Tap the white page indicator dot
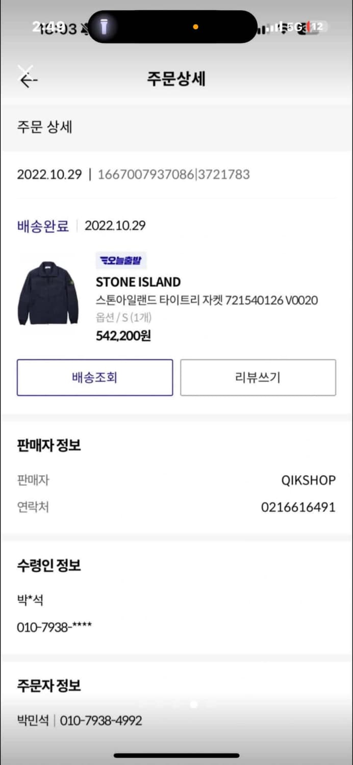The height and width of the screenshot is (765, 353). tap(193, 704)
